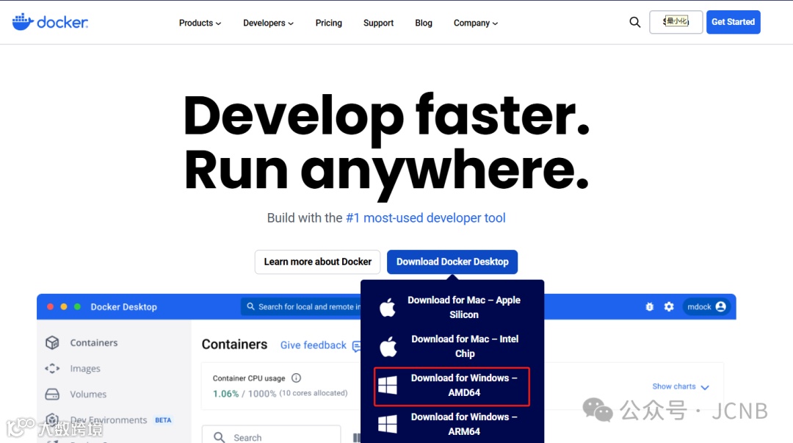This screenshot has height=443, width=793.
Task: Click the BETA badge next to Dev Environments
Action: (x=163, y=419)
